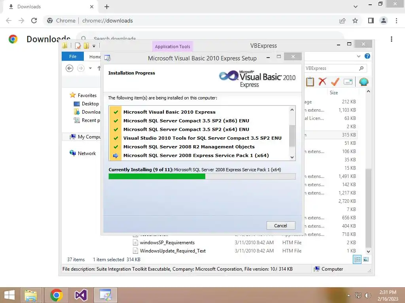Go back in the VBExpress explorer window

pyautogui.click(x=69, y=68)
